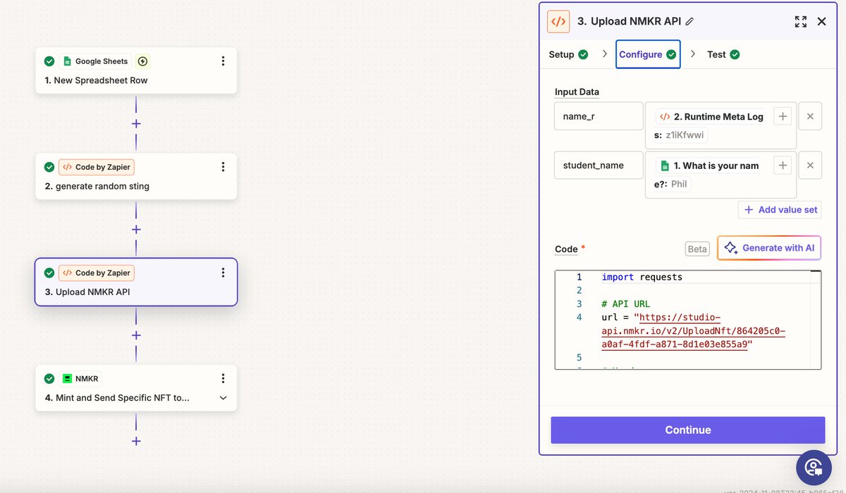
Task: Remove the student_name input row
Action: click(810, 166)
